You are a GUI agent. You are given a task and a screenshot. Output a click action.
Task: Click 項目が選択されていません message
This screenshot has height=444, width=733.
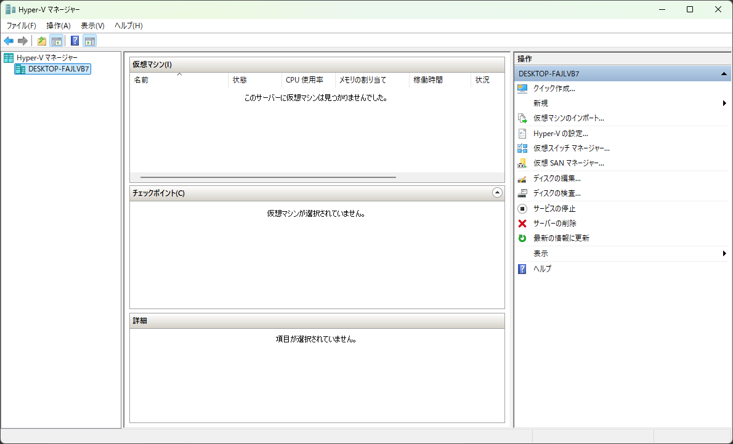click(317, 339)
